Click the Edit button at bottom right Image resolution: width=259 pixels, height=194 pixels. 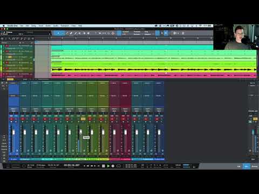point(238,167)
